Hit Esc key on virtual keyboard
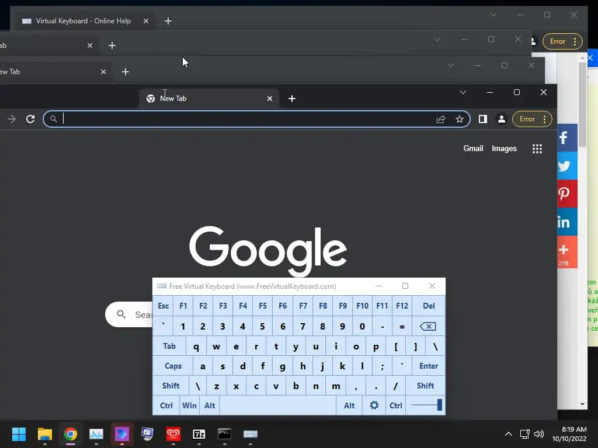This screenshot has width=598, height=448. click(164, 306)
